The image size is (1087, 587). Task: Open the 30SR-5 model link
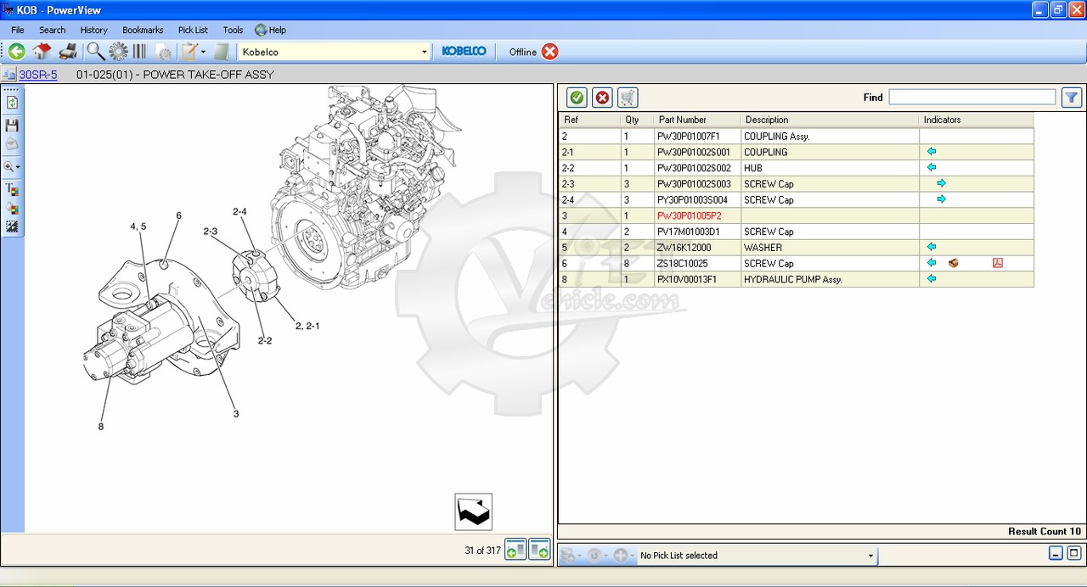pyautogui.click(x=38, y=75)
